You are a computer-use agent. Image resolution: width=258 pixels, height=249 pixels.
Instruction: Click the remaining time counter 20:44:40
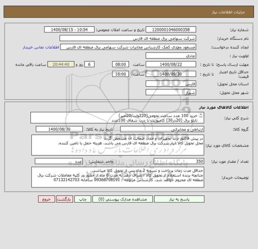click(x=61, y=64)
